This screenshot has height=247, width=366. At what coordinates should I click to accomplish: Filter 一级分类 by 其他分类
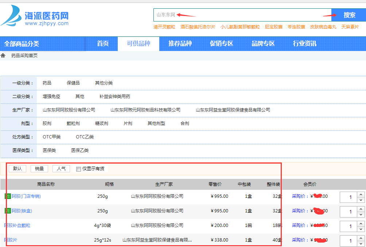click(x=104, y=83)
